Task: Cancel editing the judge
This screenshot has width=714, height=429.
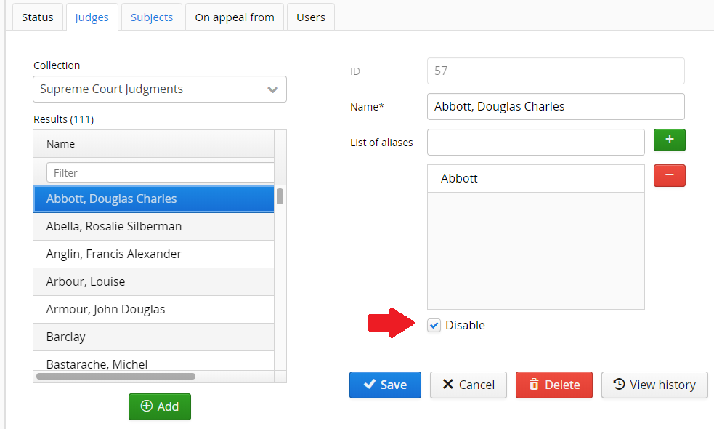Action: 468,385
